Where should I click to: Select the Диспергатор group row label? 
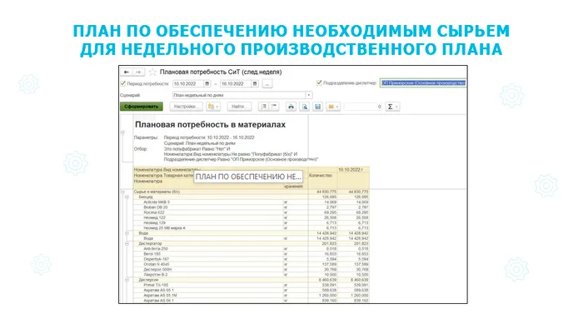(x=150, y=244)
